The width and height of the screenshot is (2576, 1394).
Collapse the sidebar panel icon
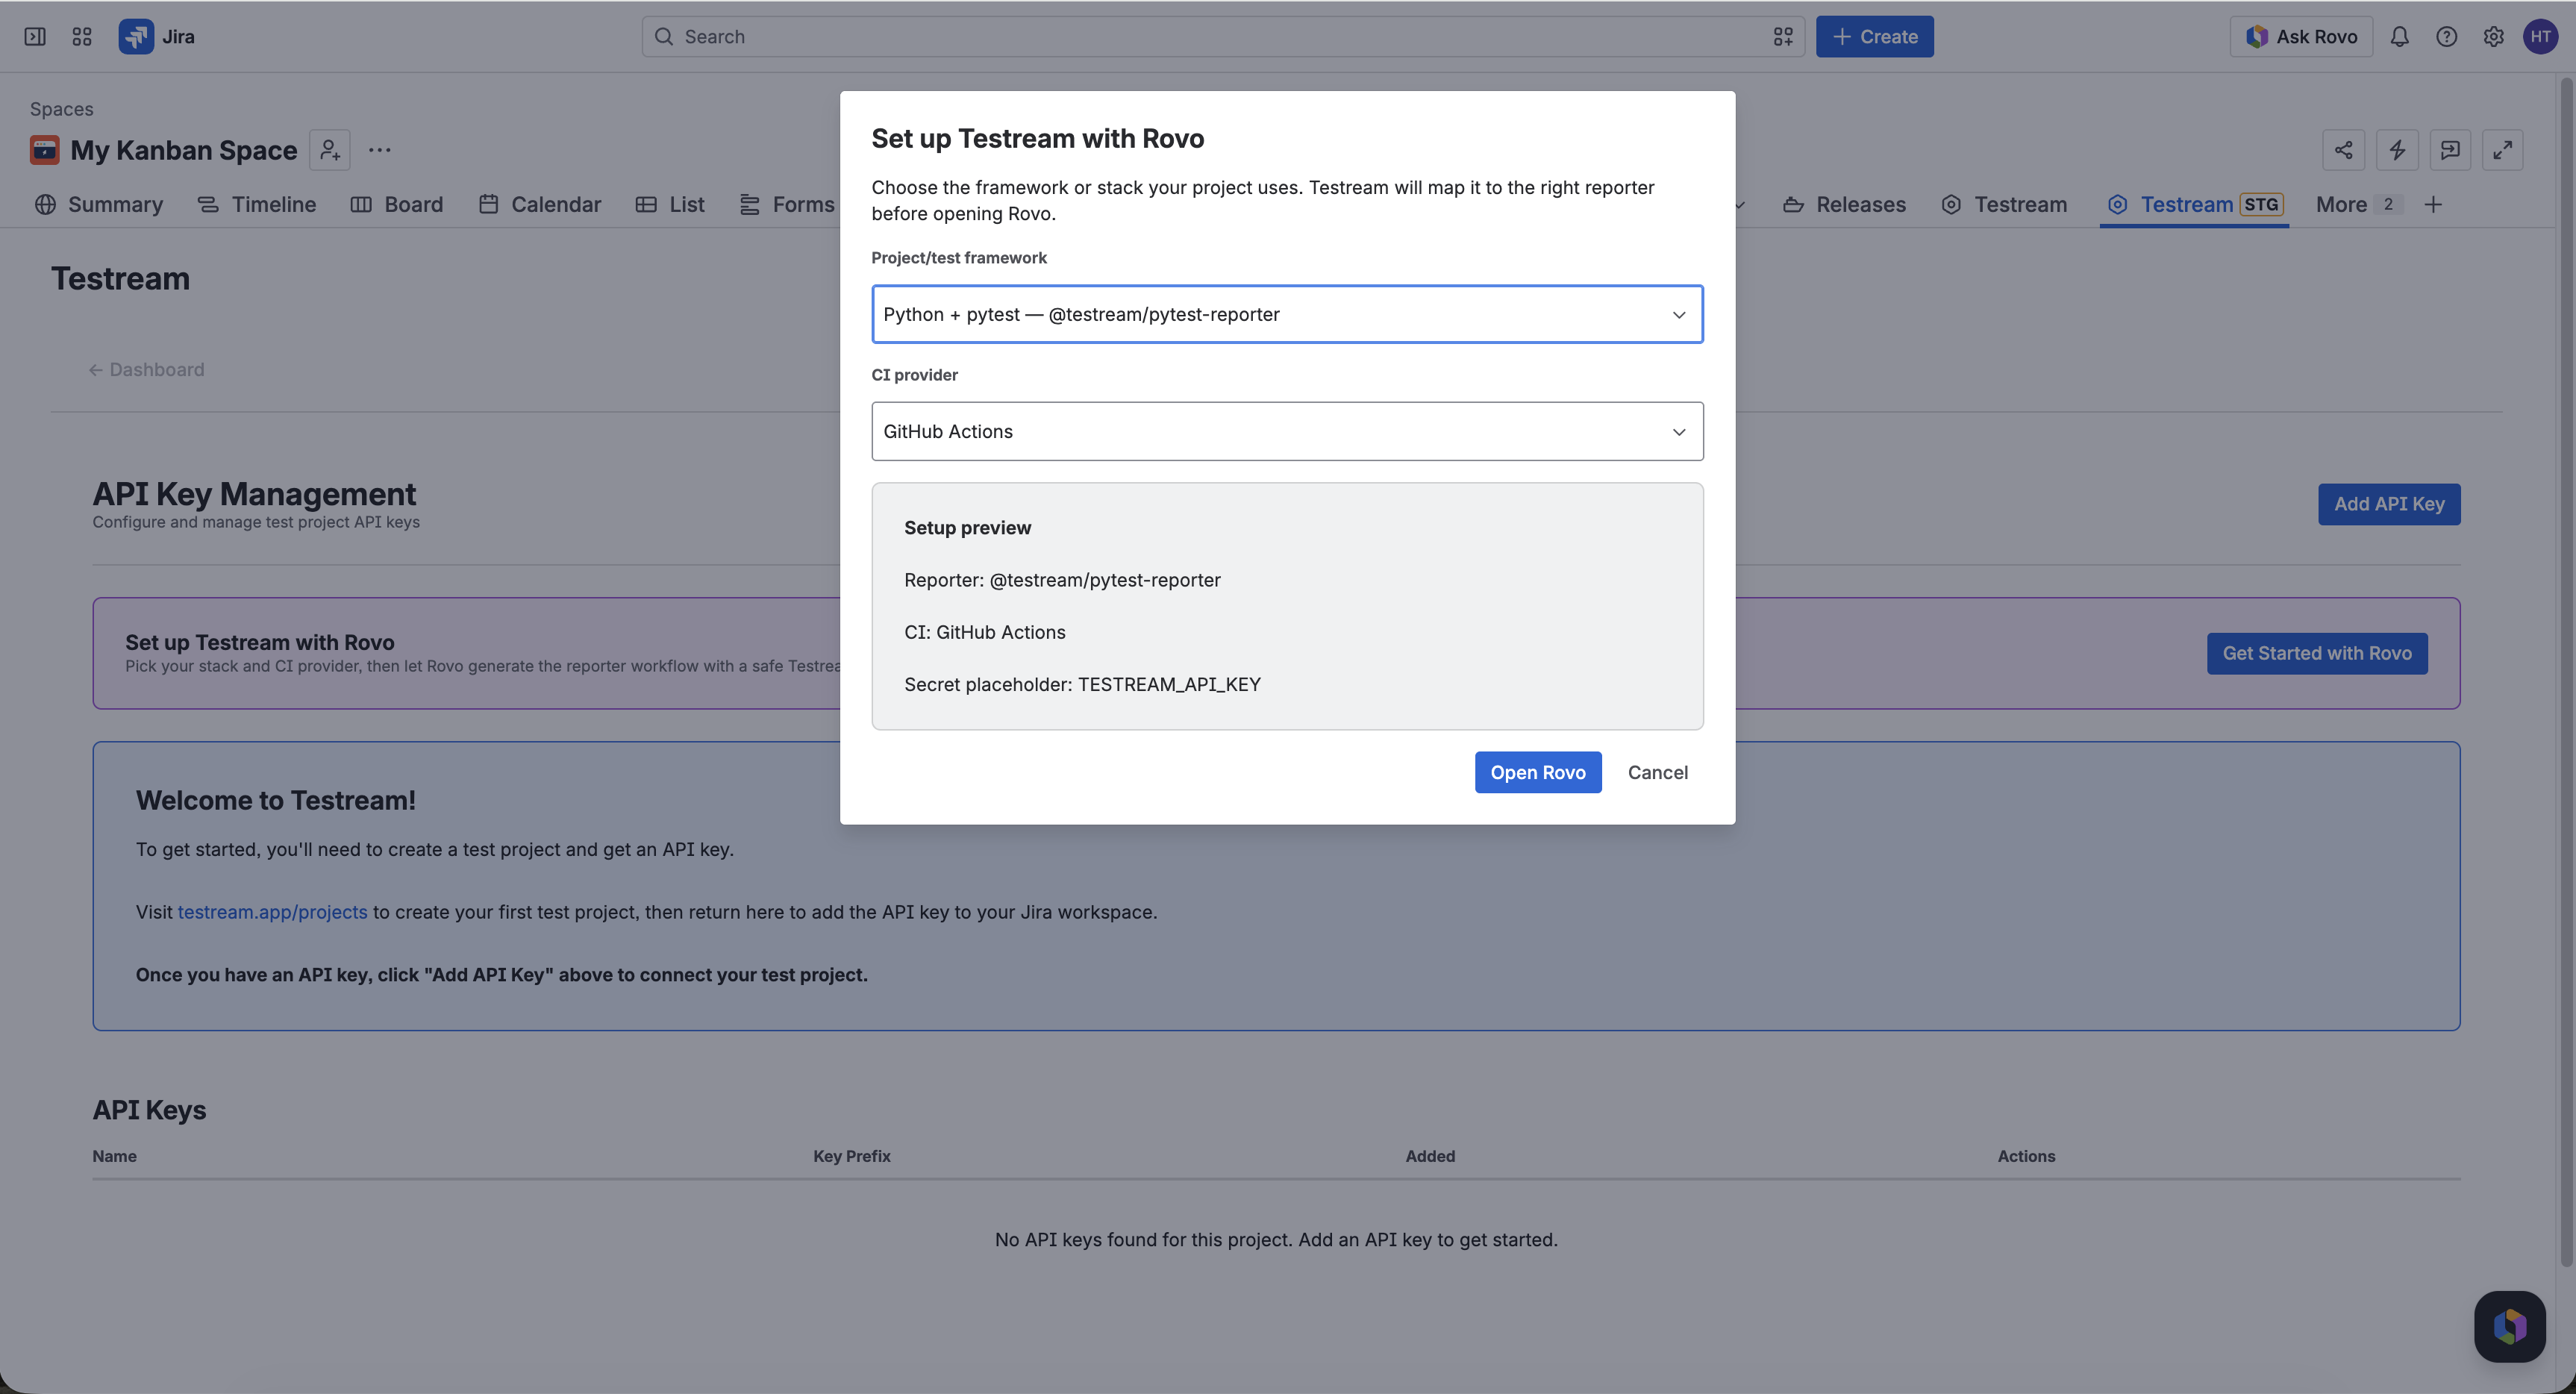coord(35,37)
